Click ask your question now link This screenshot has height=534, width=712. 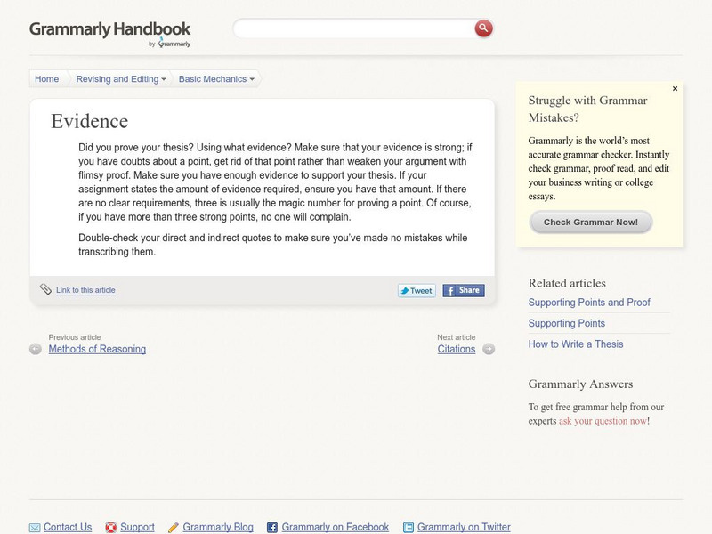603,421
